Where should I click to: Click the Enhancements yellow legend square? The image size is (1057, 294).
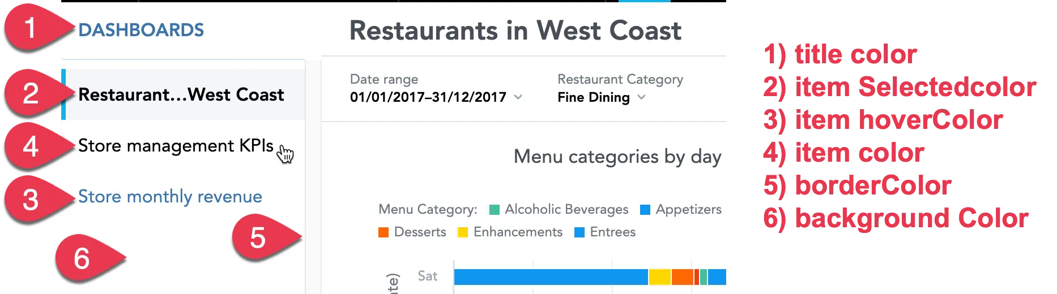pyautogui.click(x=463, y=232)
